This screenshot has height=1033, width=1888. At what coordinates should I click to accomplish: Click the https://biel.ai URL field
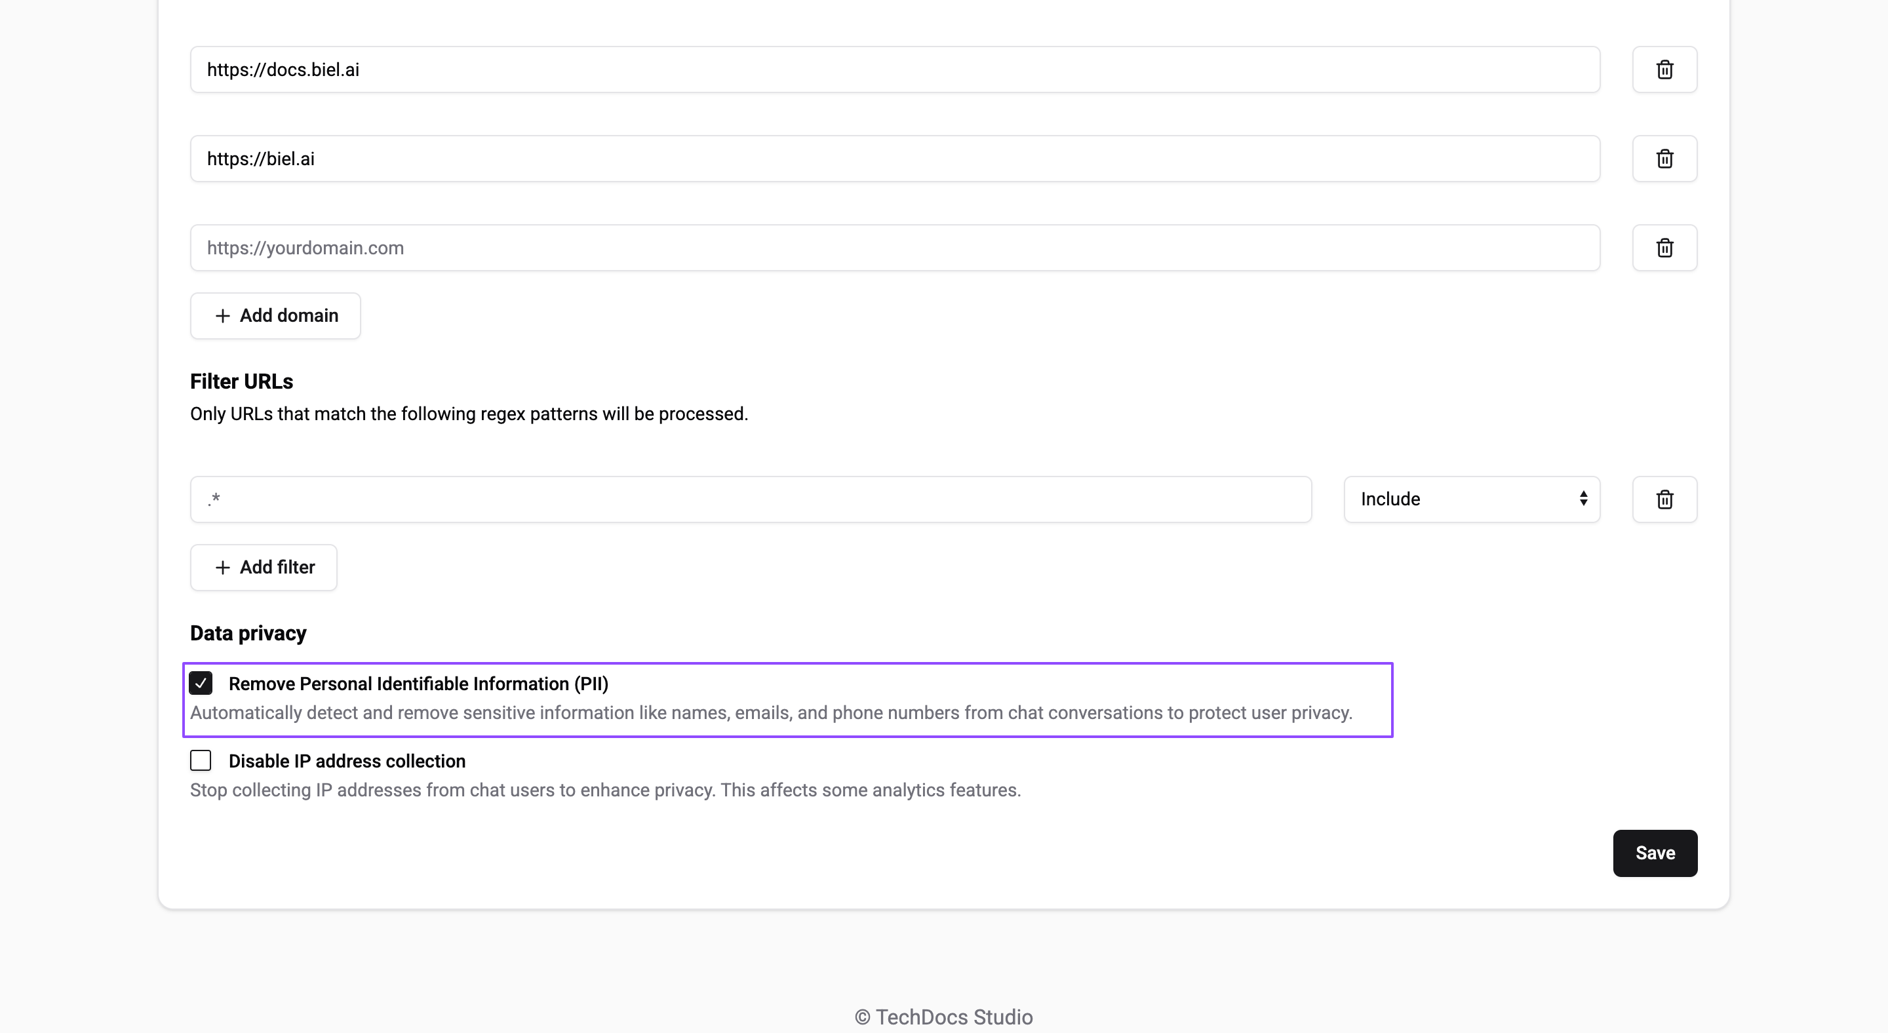coord(894,159)
